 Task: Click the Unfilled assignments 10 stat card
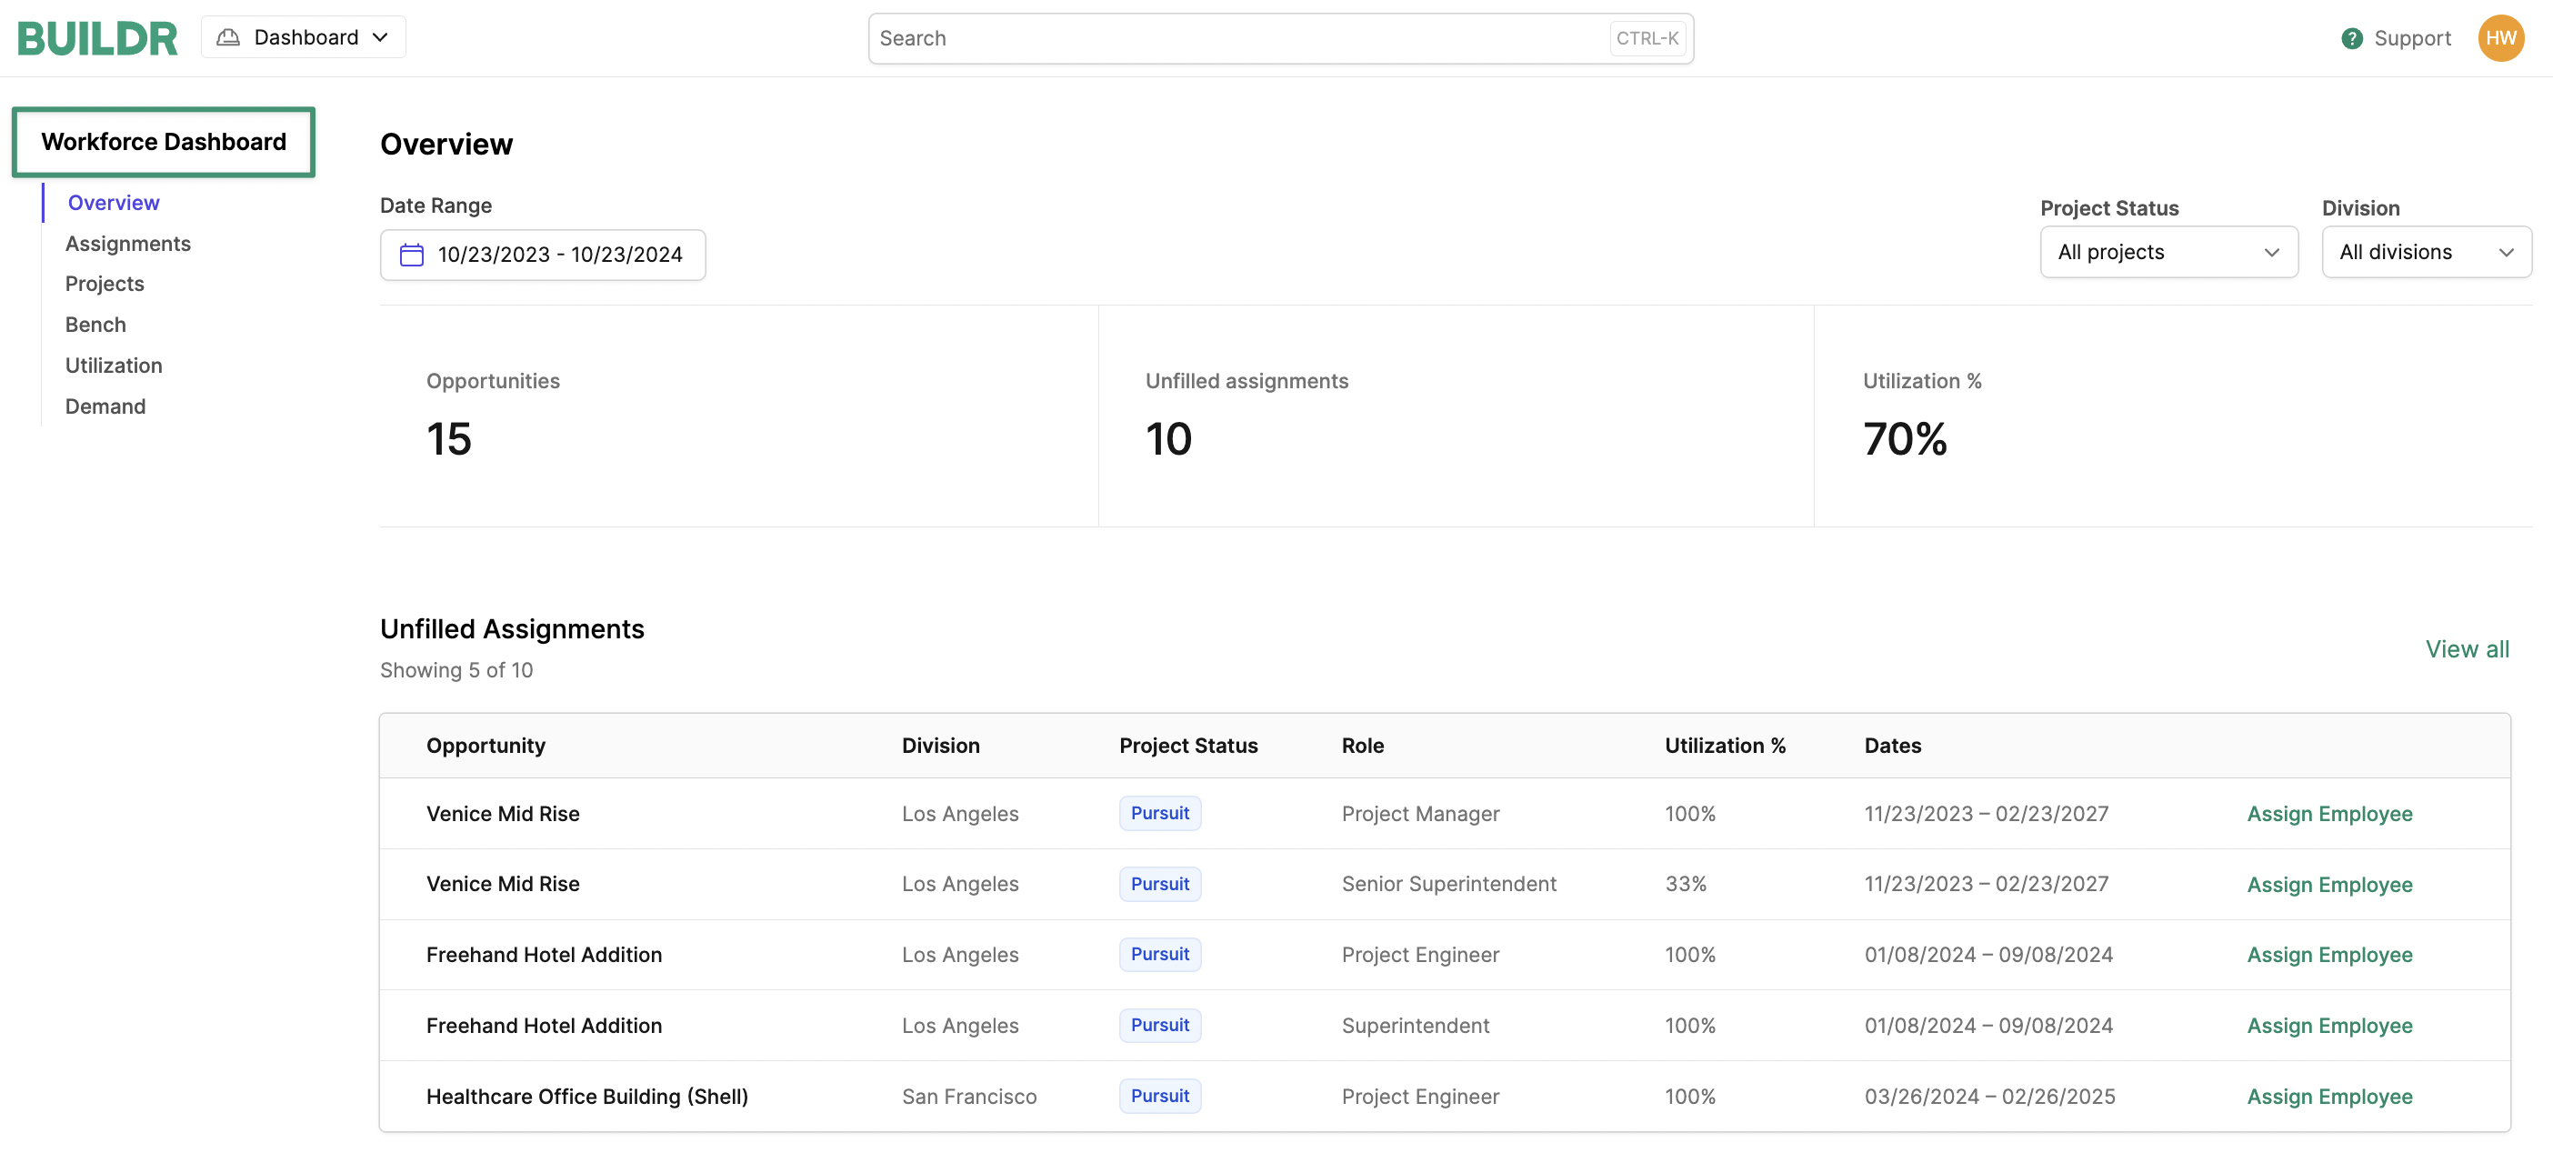(1456, 416)
